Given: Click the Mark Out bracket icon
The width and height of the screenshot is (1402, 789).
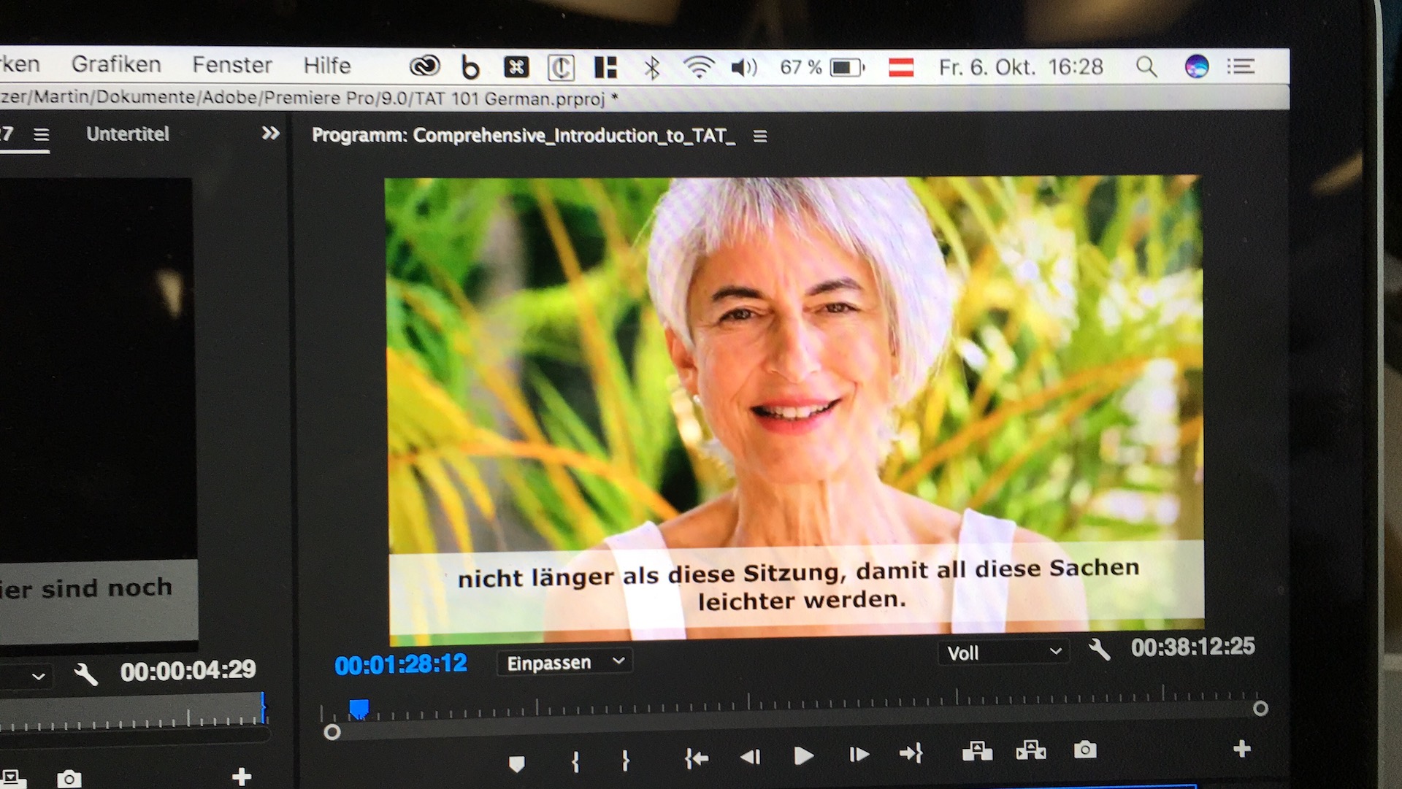Looking at the screenshot, I should point(626,761).
